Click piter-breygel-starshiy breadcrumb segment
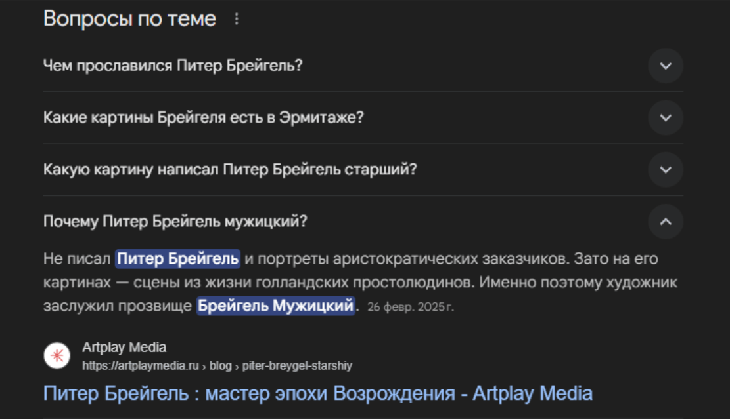Viewport: 730px width, 419px height. click(297, 366)
